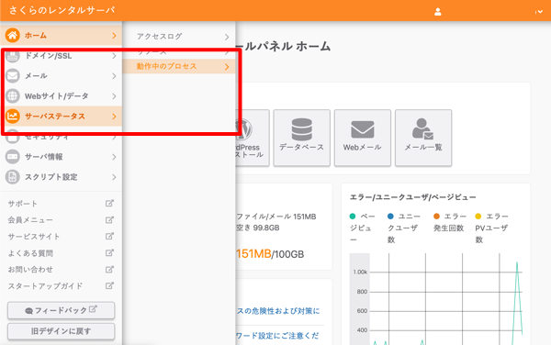Click the WordPress install tile
Screen dimensions: 551x345
[253, 138]
